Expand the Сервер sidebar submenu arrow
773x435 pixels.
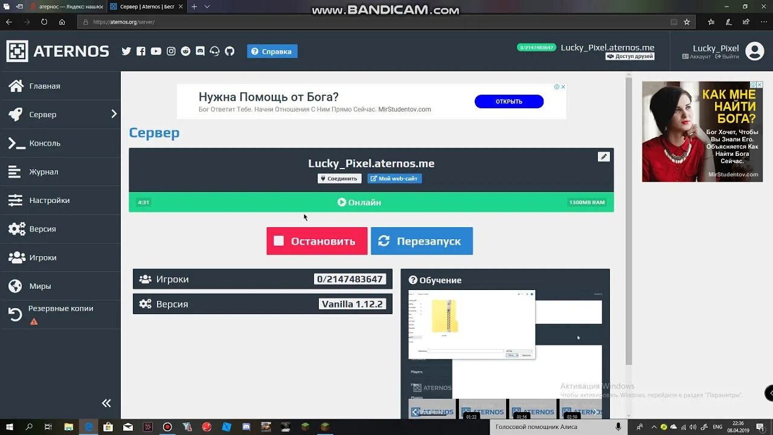[x=114, y=114]
